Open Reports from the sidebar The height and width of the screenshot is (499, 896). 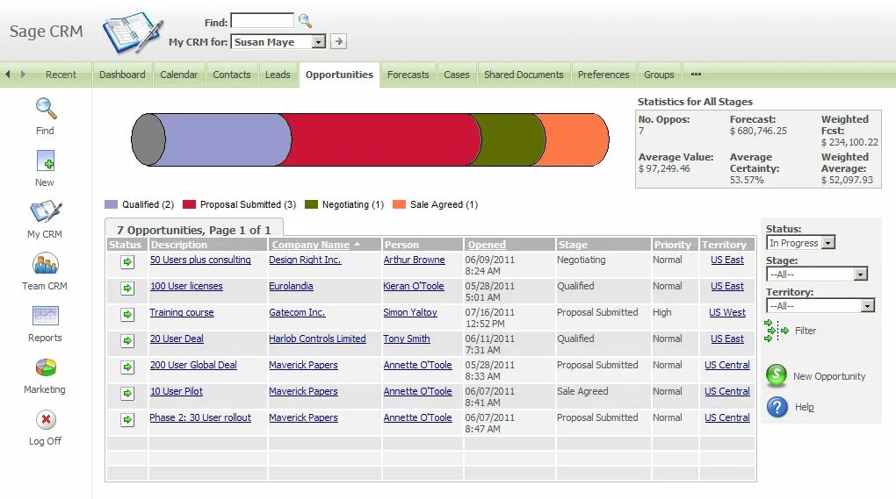coord(45,316)
